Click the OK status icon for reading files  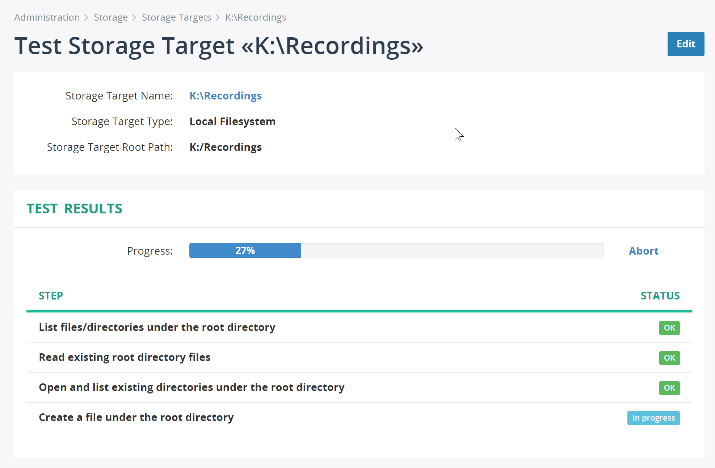click(x=669, y=358)
